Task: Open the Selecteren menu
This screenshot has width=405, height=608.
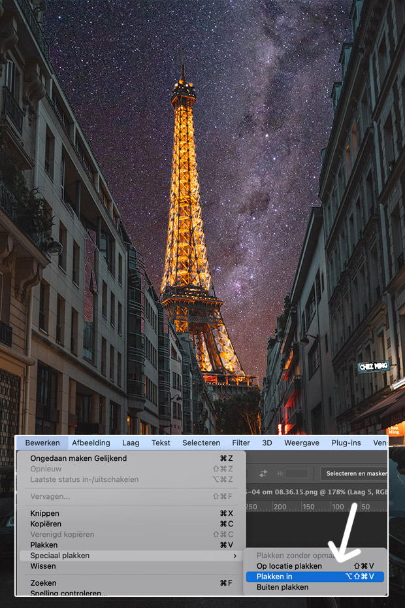Action: (x=201, y=443)
